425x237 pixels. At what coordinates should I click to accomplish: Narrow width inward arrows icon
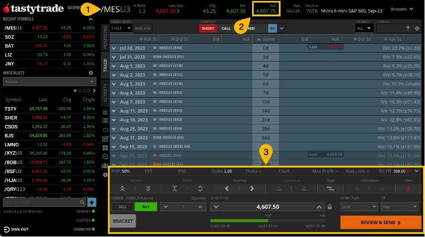(x=175, y=188)
